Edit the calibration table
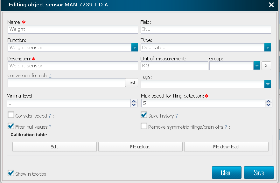Viewport: 280px width, 183px height. [54, 147]
